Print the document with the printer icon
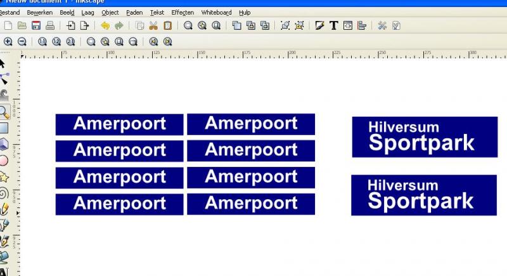Image resolution: width=507 pixels, height=276 pixels. pyautogui.click(x=50, y=25)
